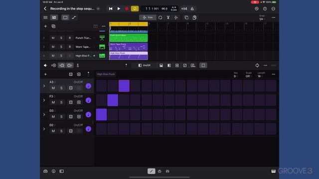The image size is (319, 179).
Task: Select the Trim tool
Action: [148, 18]
